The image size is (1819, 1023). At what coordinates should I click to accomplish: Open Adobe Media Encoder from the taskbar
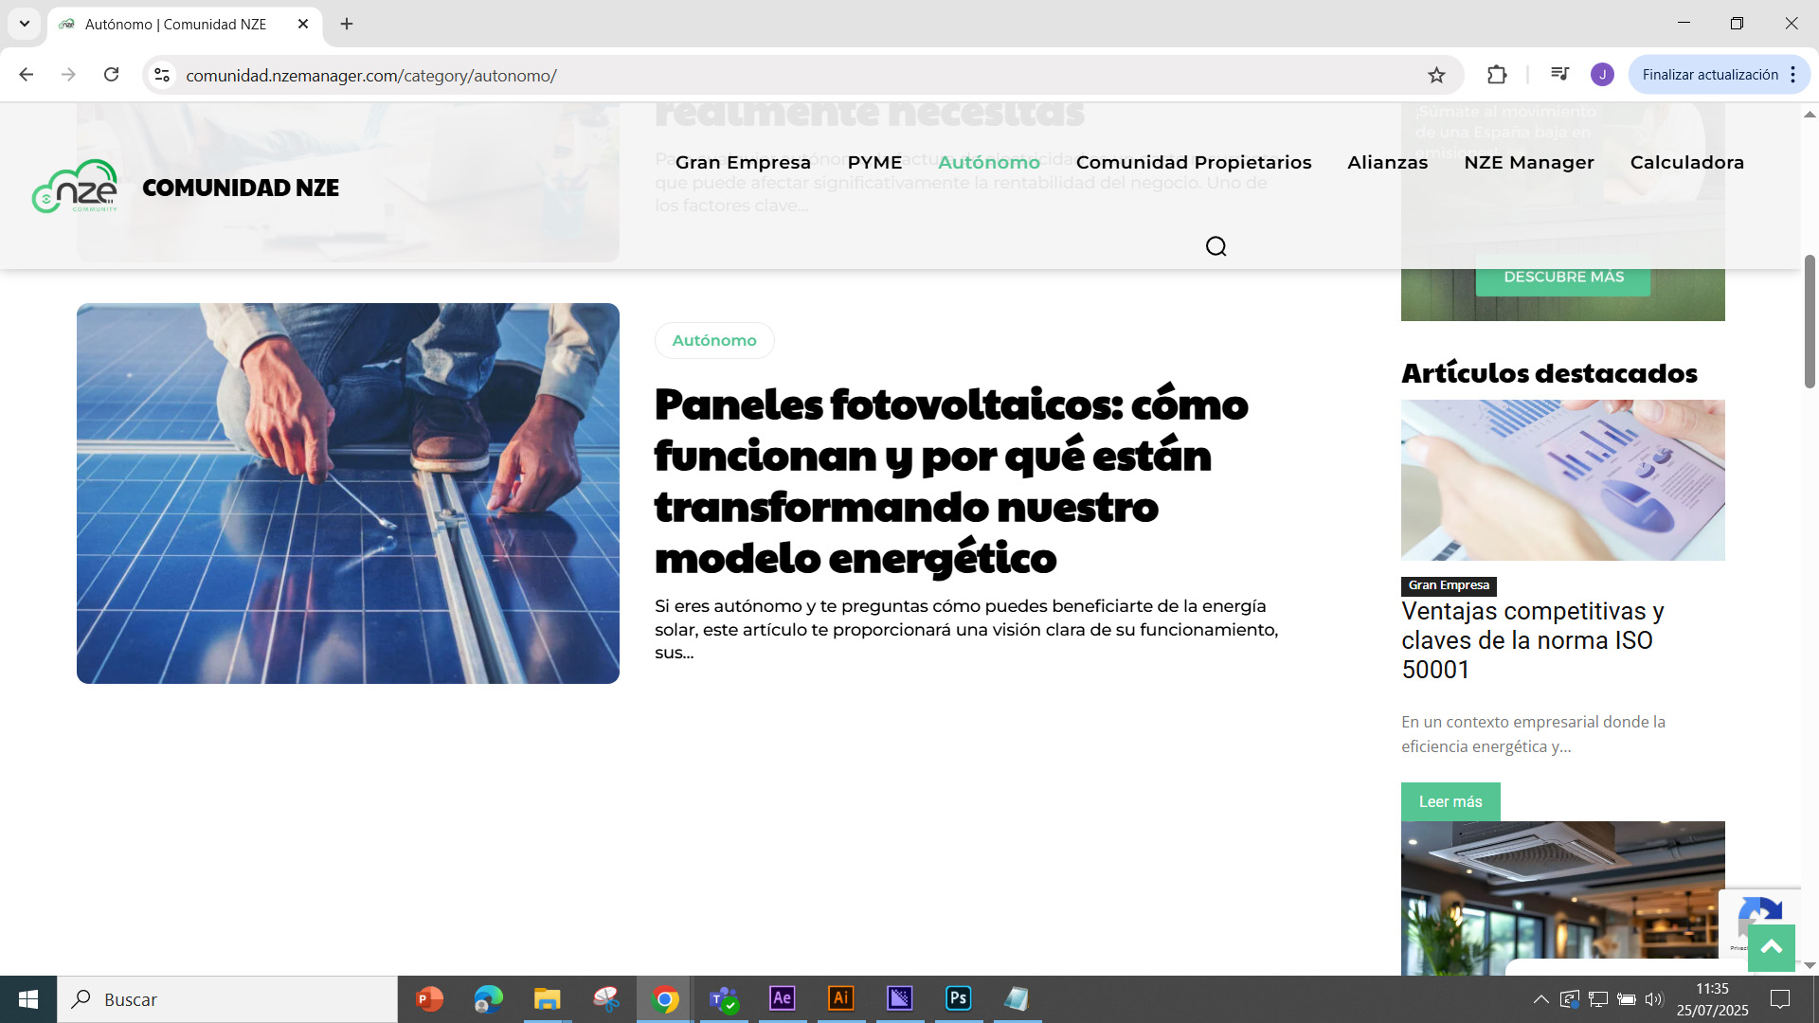coord(900,999)
